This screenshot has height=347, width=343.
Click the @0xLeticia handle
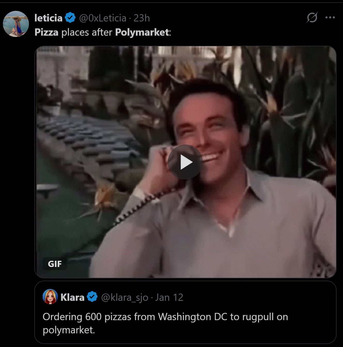pyautogui.click(x=102, y=18)
